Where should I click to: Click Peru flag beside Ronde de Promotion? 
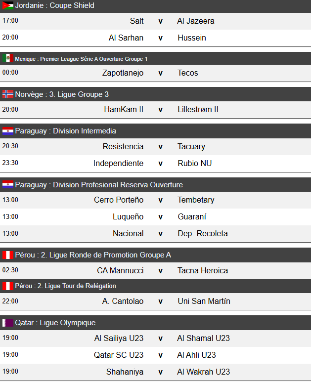[x=8, y=255]
